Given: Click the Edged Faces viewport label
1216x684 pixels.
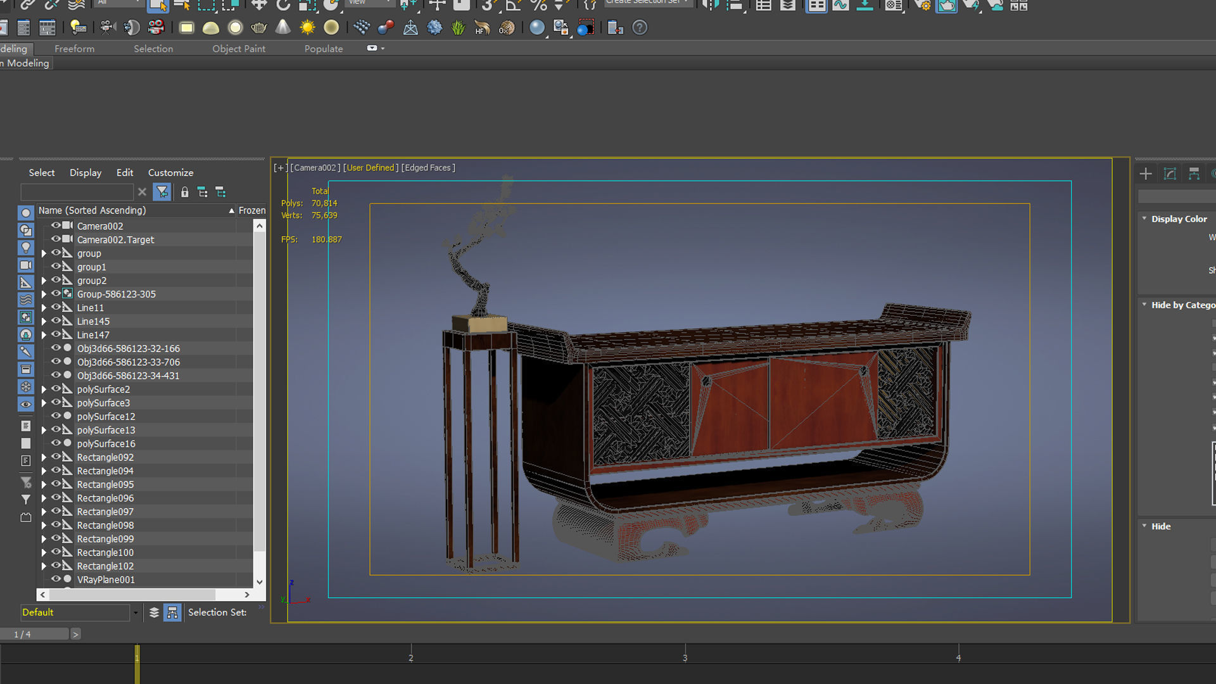Looking at the screenshot, I should click(x=428, y=168).
